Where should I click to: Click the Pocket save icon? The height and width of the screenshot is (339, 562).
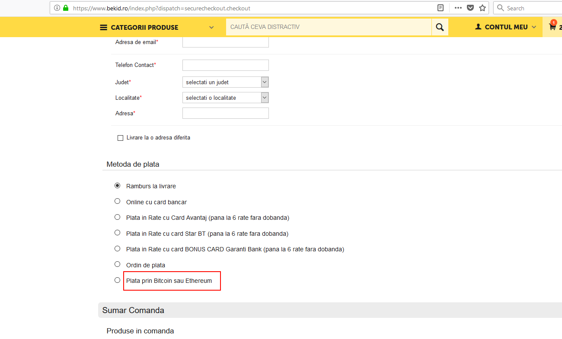tap(470, 8)
